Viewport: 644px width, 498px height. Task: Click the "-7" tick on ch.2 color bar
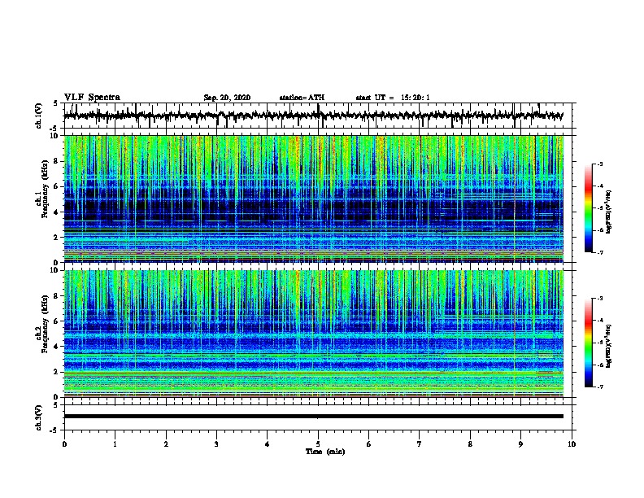pos(600,387)
